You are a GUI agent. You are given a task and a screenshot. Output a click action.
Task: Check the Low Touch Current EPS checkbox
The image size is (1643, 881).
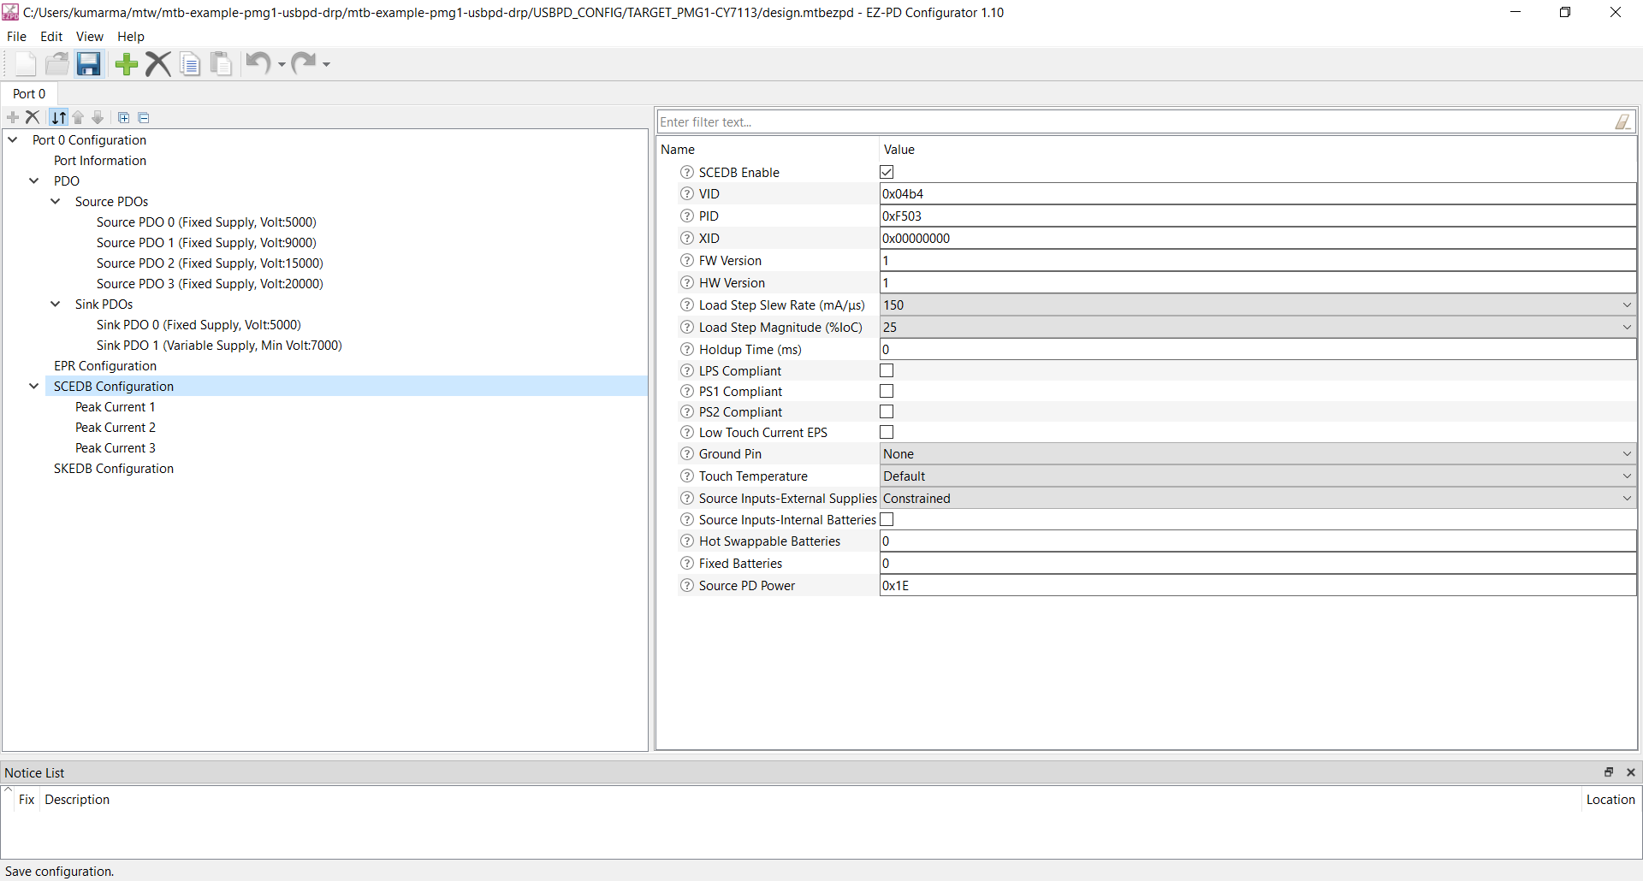(x=887, y=433)
